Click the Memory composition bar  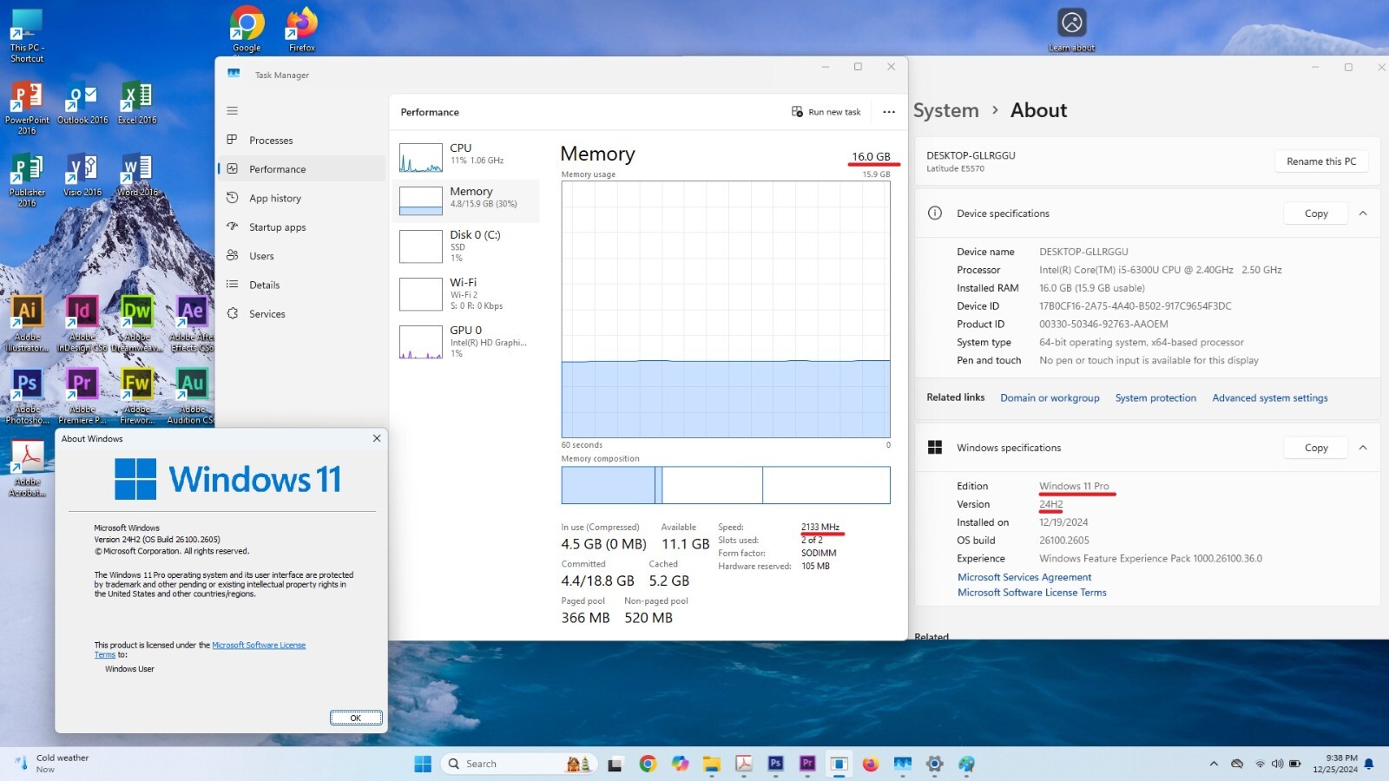click(726, 485)
